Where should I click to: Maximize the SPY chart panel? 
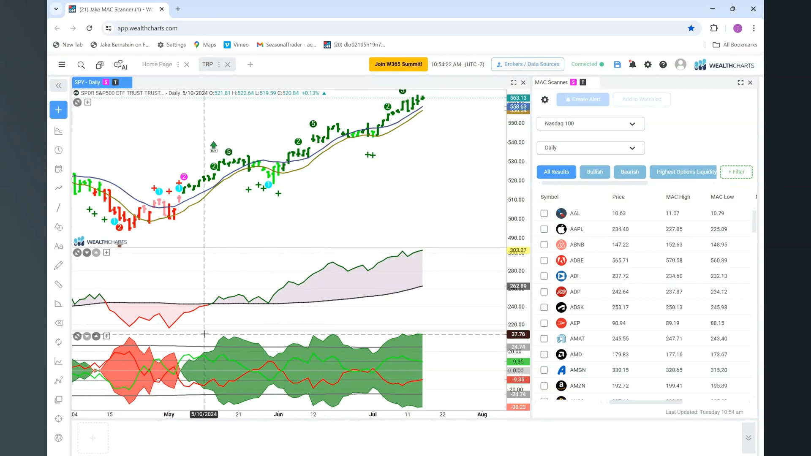click(514, 83)
